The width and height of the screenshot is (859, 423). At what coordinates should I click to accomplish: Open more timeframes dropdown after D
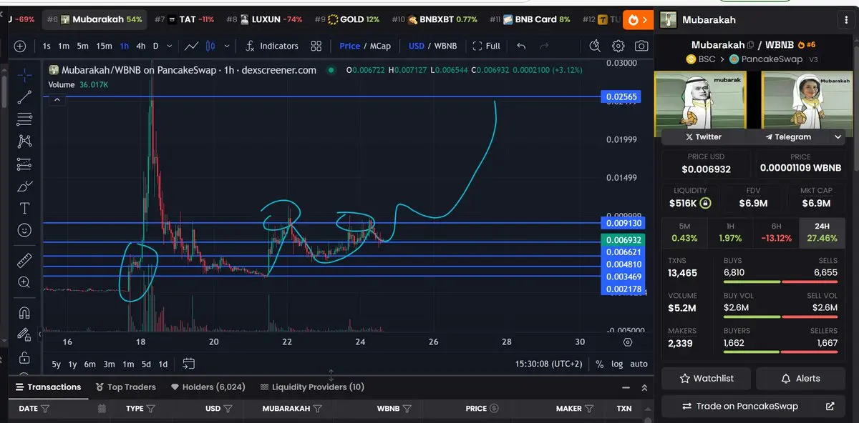(170, 46)
